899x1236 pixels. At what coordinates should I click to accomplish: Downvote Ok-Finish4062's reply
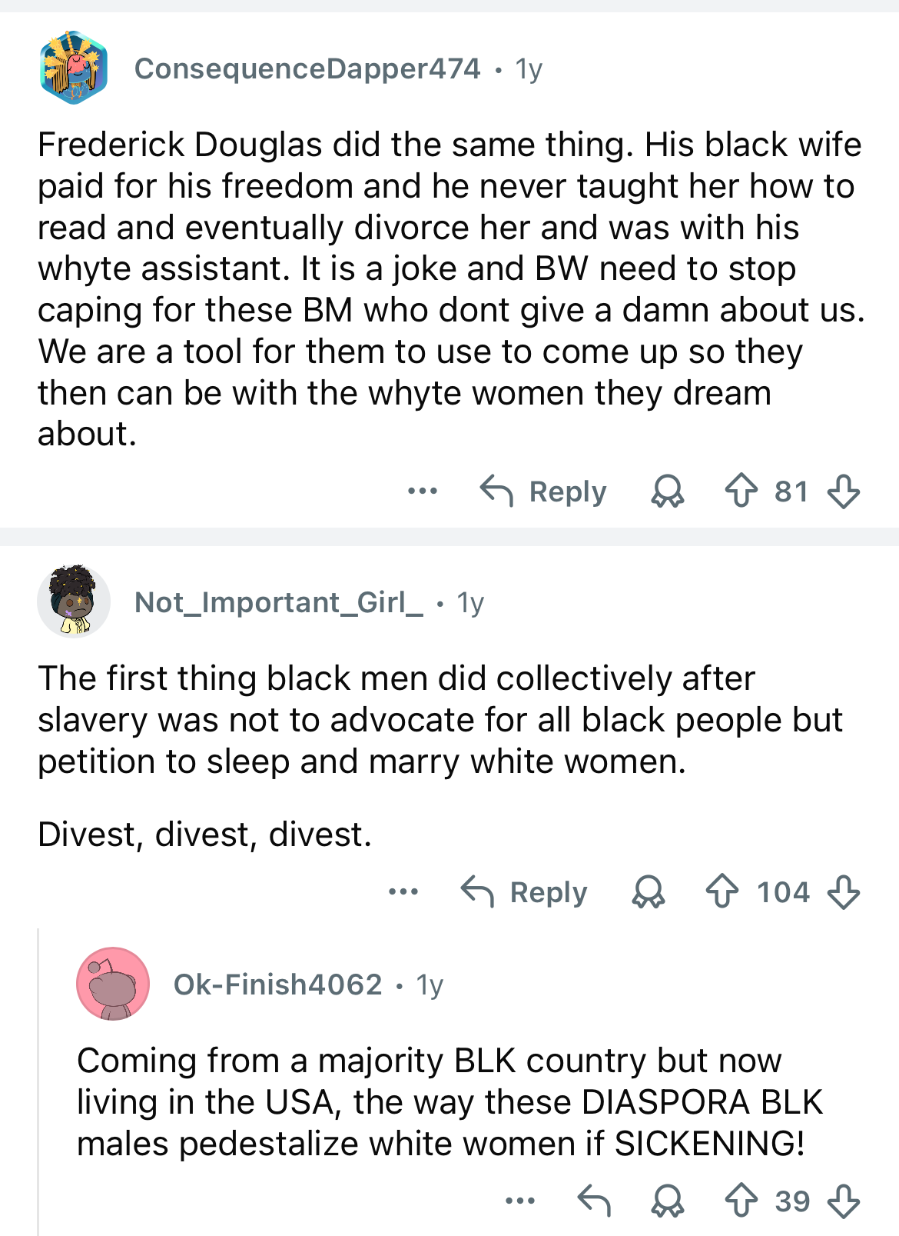[844, 1201]
